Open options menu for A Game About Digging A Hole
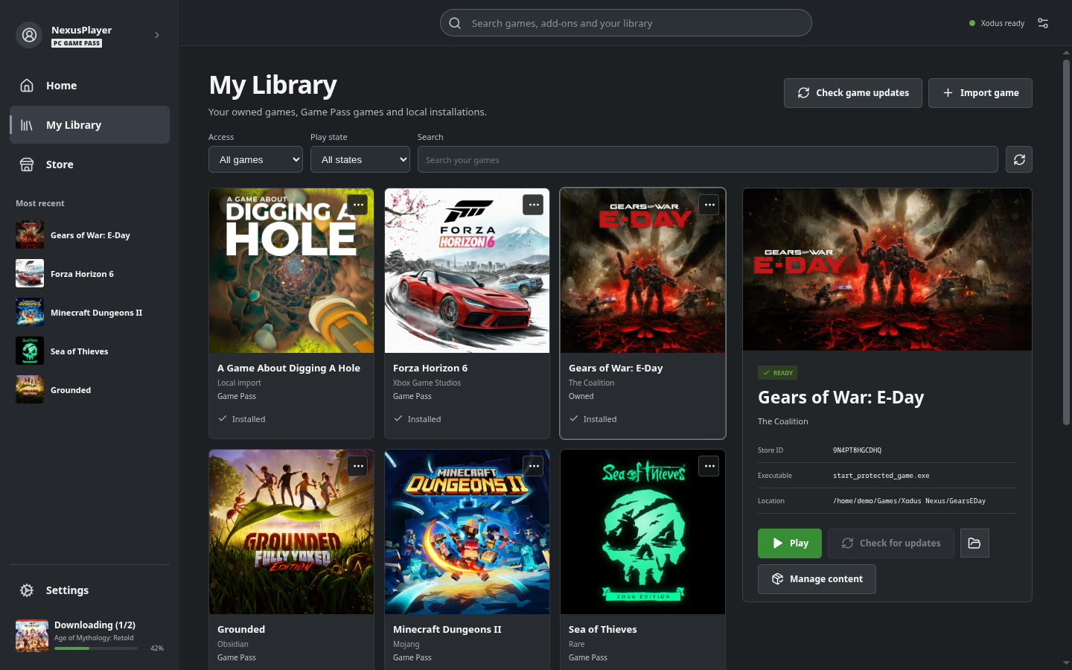 pos(358,205)
